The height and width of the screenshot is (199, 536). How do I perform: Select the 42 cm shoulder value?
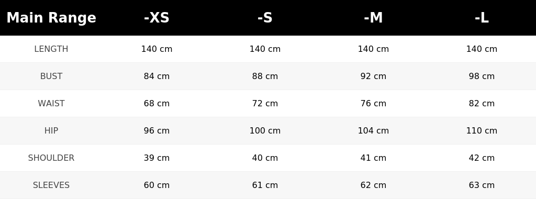click(x=482, y=158)
